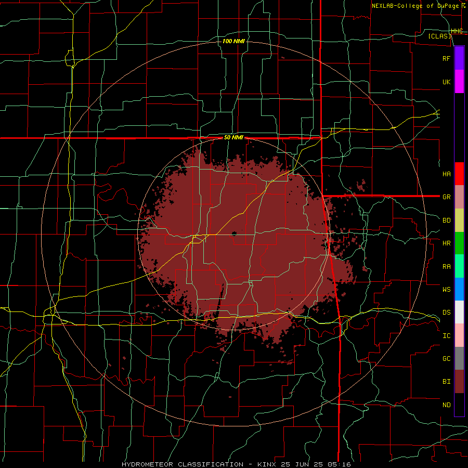Click the magenta UK legend color swatch
Screen dimensions: 468x468
point(459,82)
